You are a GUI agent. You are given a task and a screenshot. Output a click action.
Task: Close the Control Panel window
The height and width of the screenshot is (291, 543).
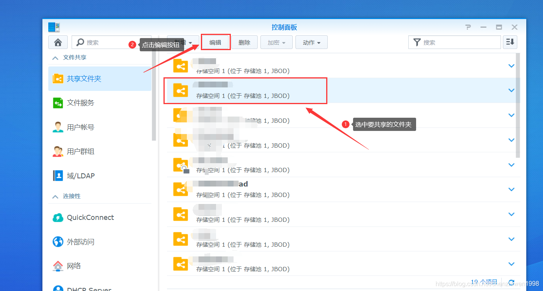[x=515, y=27]
